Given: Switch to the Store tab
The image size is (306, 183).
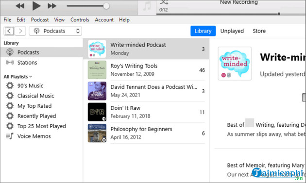Looking at the screenshot, I should tap(259, 31).
